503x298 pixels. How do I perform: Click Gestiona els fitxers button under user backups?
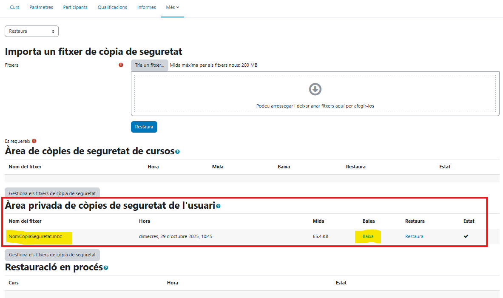point(52,255)
